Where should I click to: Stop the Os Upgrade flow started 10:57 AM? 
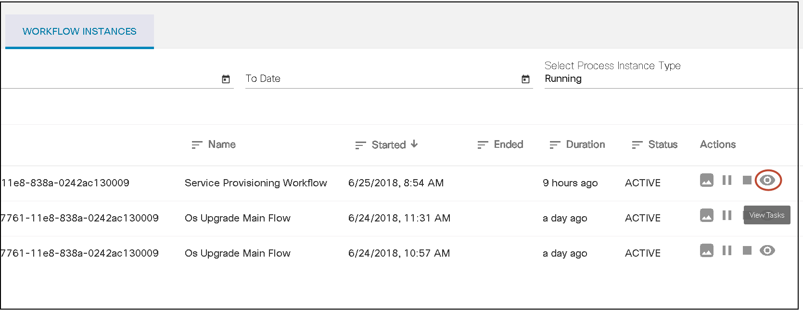(747, 250)
